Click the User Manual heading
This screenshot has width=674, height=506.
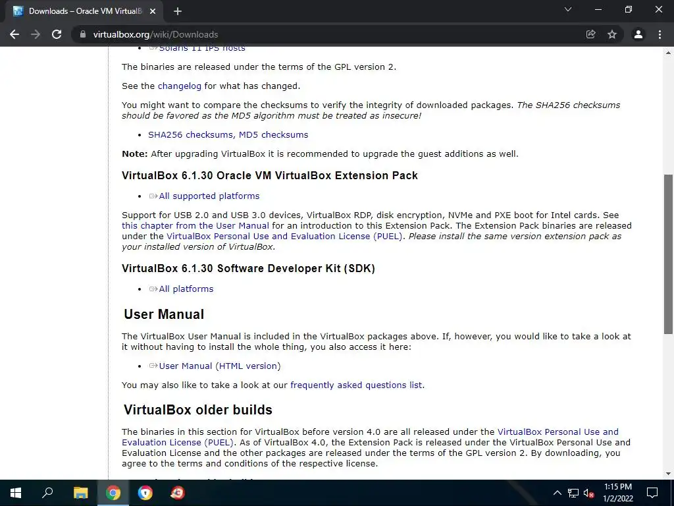click(x=164, y=314)
